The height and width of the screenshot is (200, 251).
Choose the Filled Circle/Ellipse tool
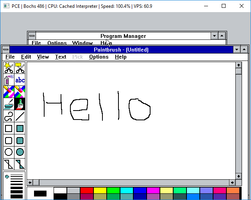click(x=20, y=152)
